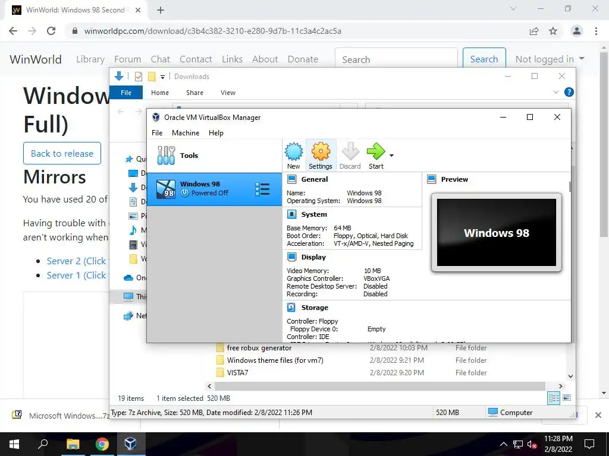Select Network icon in Explorer sidebar
The width and height of the screenshot is (609, 456).
pyautogui.click(x=128, y=316)
